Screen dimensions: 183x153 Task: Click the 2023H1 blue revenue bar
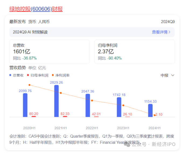(x=119, y=107)
